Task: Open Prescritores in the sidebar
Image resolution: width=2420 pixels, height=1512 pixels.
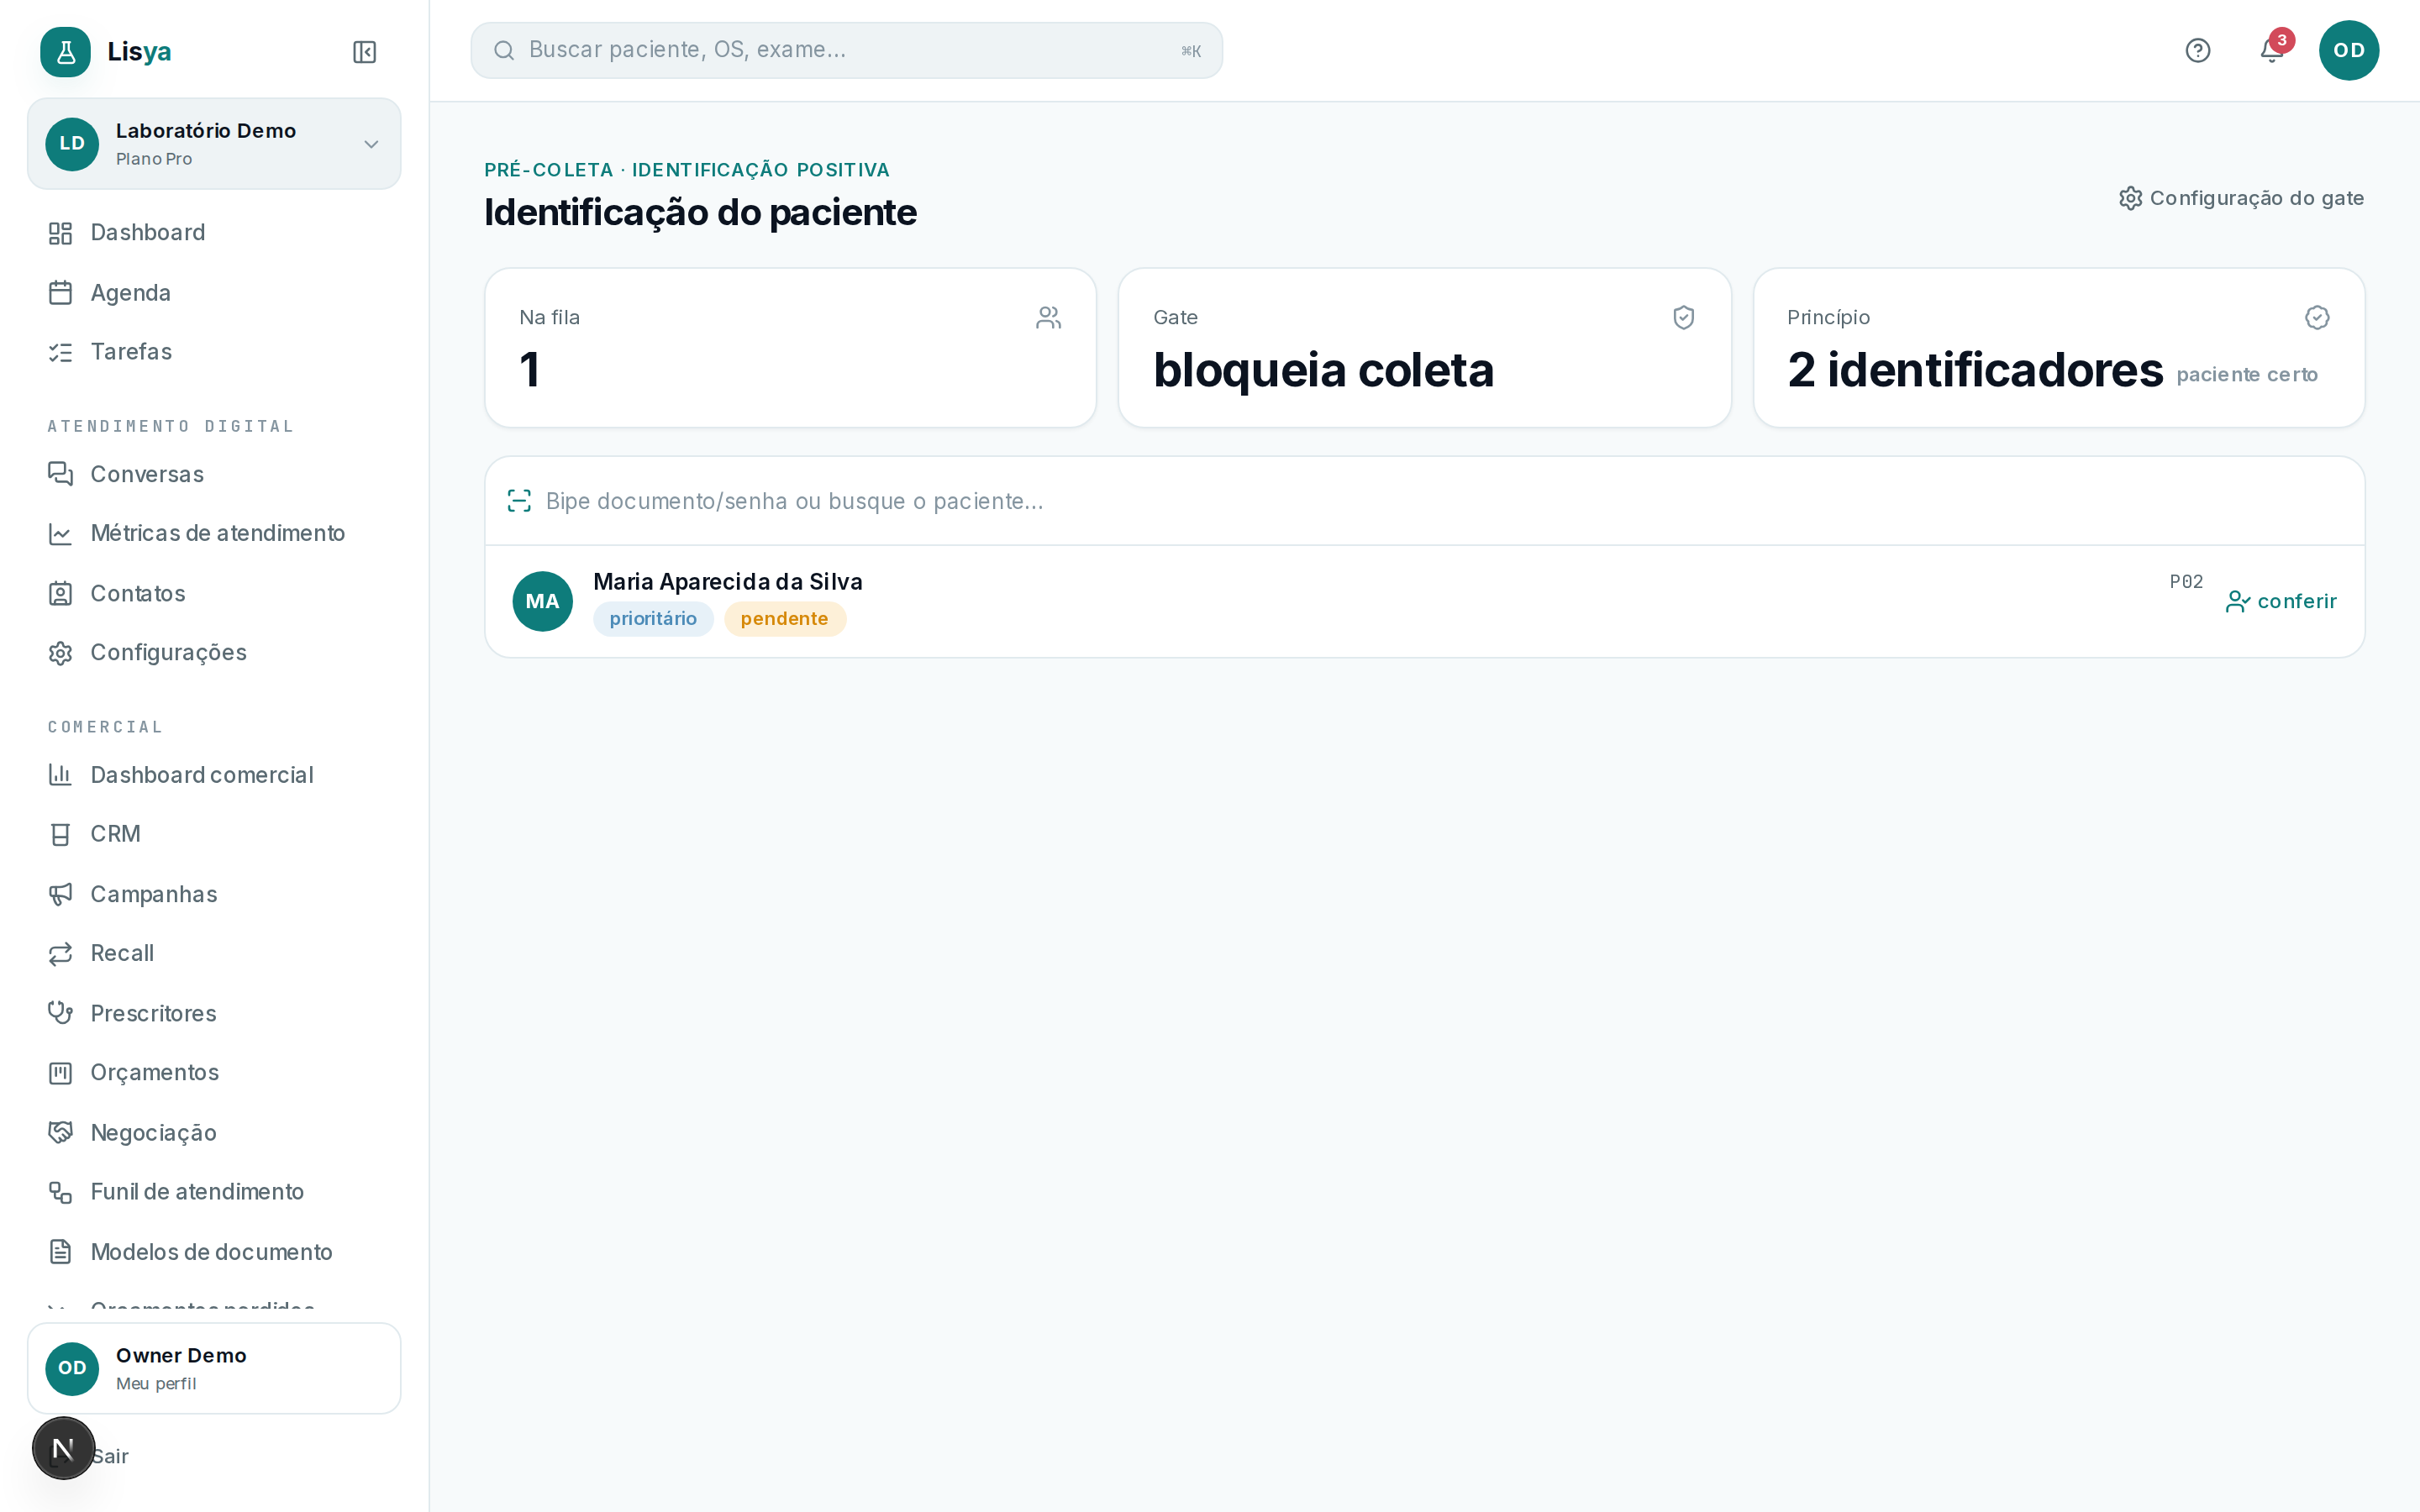Action: [214, 1013]
